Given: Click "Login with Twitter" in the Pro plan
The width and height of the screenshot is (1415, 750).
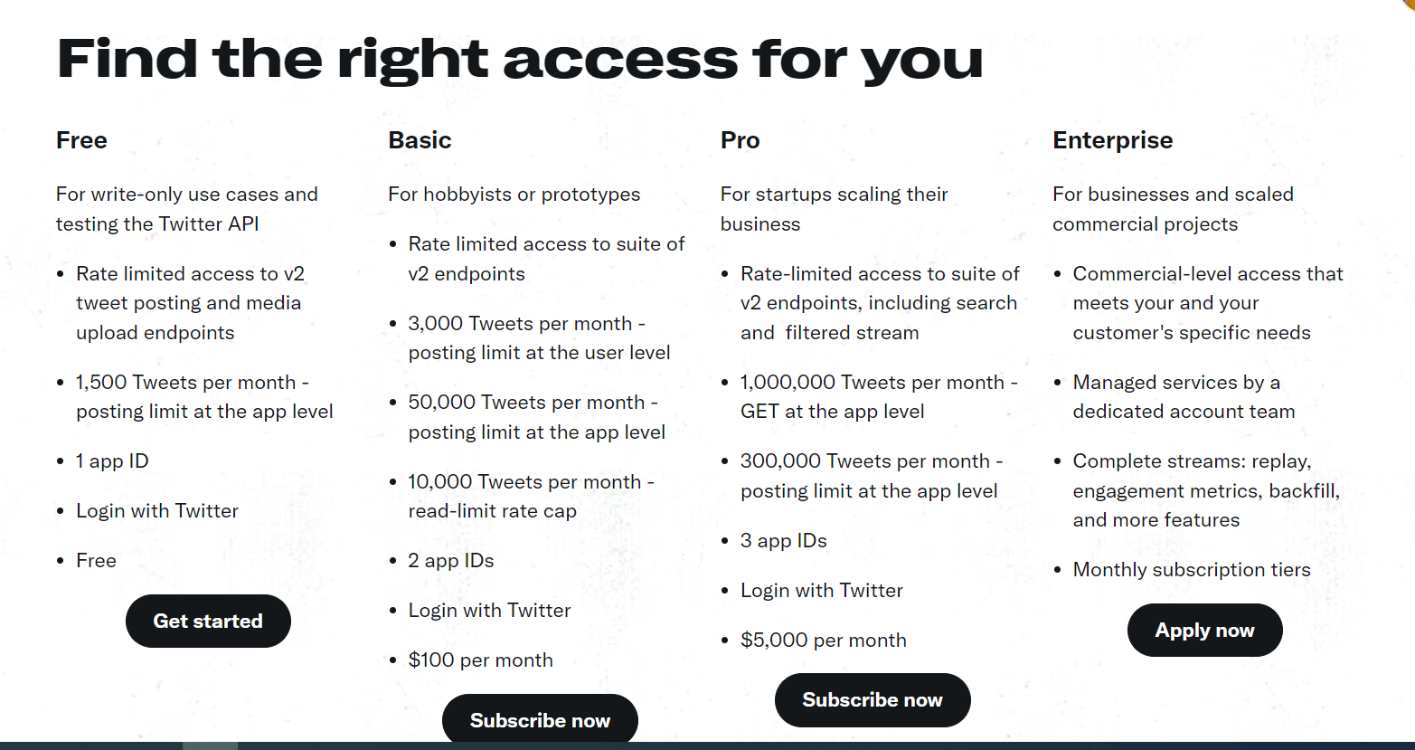Looking at the screenshot, I should click(822, 590).
